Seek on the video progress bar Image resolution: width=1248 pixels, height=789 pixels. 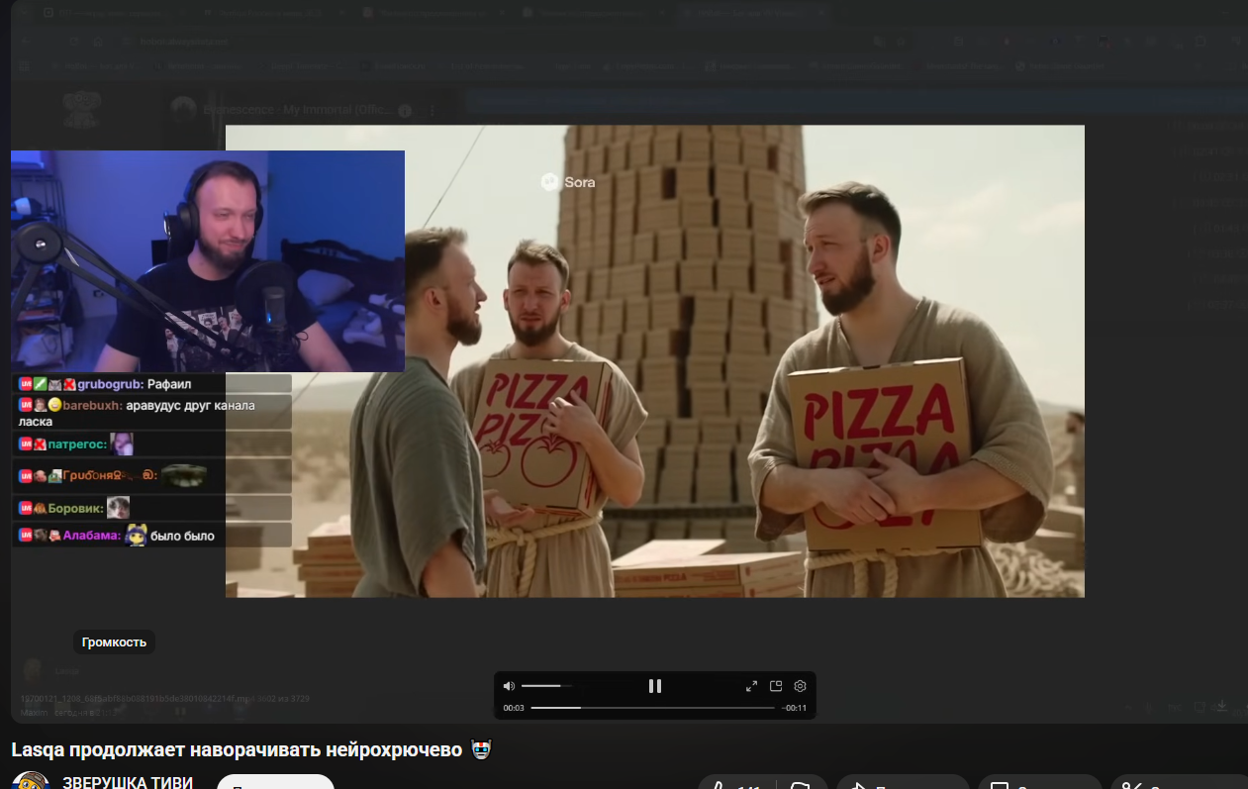pyautogui.click(x=653, y=708)
